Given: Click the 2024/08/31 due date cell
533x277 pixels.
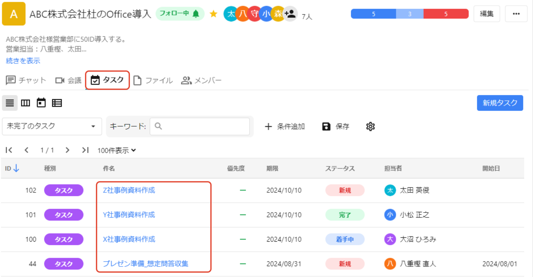Looking at the screenshot, I should tap(284, 264).
